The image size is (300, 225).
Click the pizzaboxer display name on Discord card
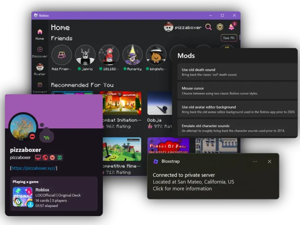[x=25, y=150]
